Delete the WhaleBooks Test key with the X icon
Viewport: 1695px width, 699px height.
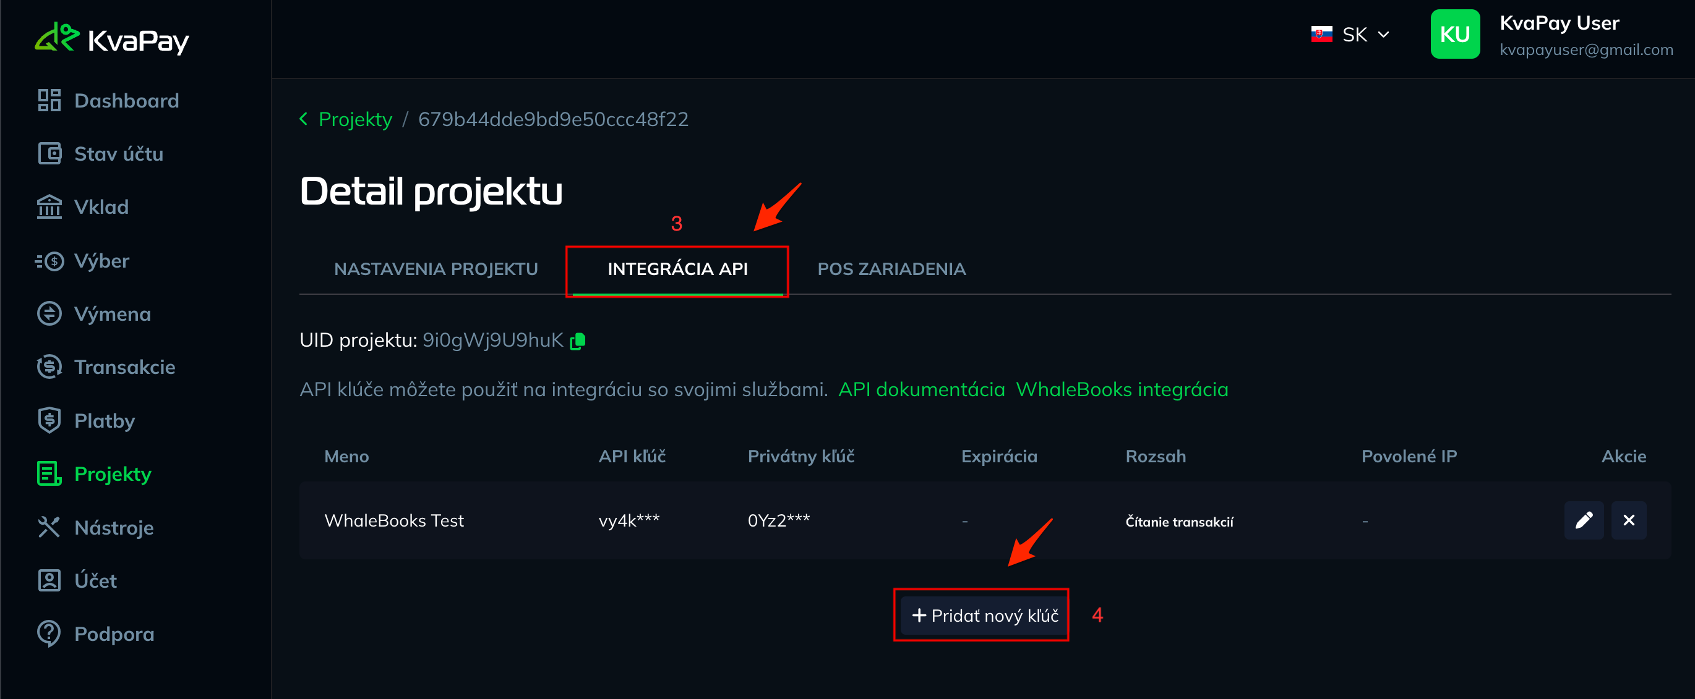click(1629, 520)
